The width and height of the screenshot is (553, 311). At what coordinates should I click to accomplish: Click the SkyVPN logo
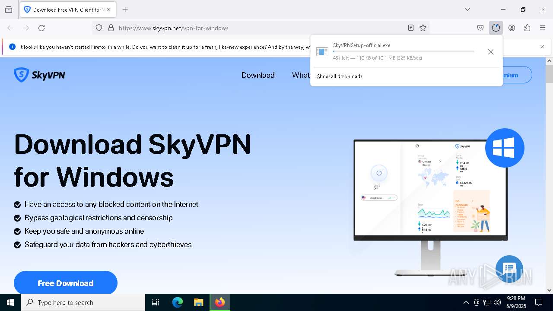[x=39, y=75]
